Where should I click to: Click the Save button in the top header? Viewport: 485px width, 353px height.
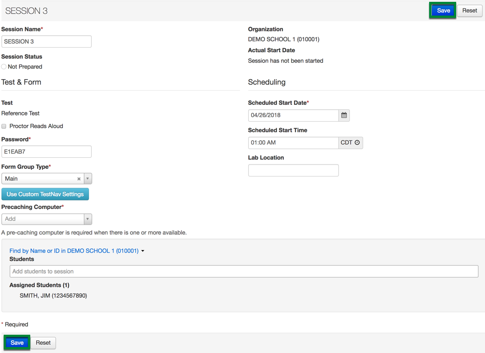pyautogui.click(x=443, y=11)
